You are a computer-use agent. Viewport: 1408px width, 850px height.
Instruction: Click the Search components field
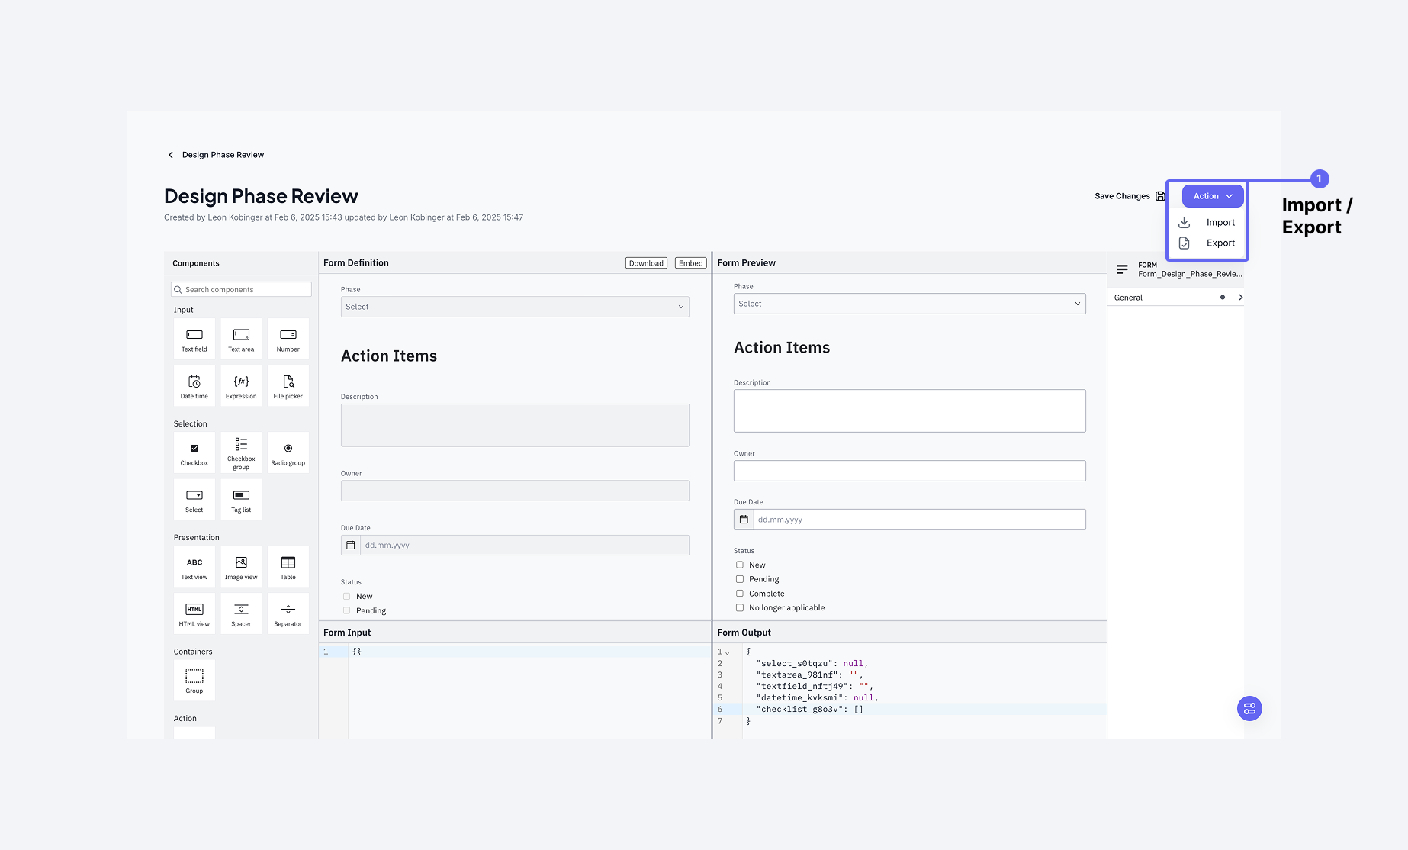coord(240,289)
